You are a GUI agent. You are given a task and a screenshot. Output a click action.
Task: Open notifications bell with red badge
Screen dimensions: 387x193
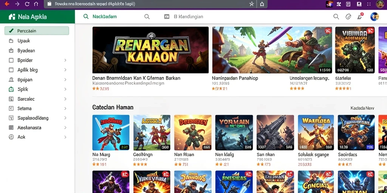(360, 16)
